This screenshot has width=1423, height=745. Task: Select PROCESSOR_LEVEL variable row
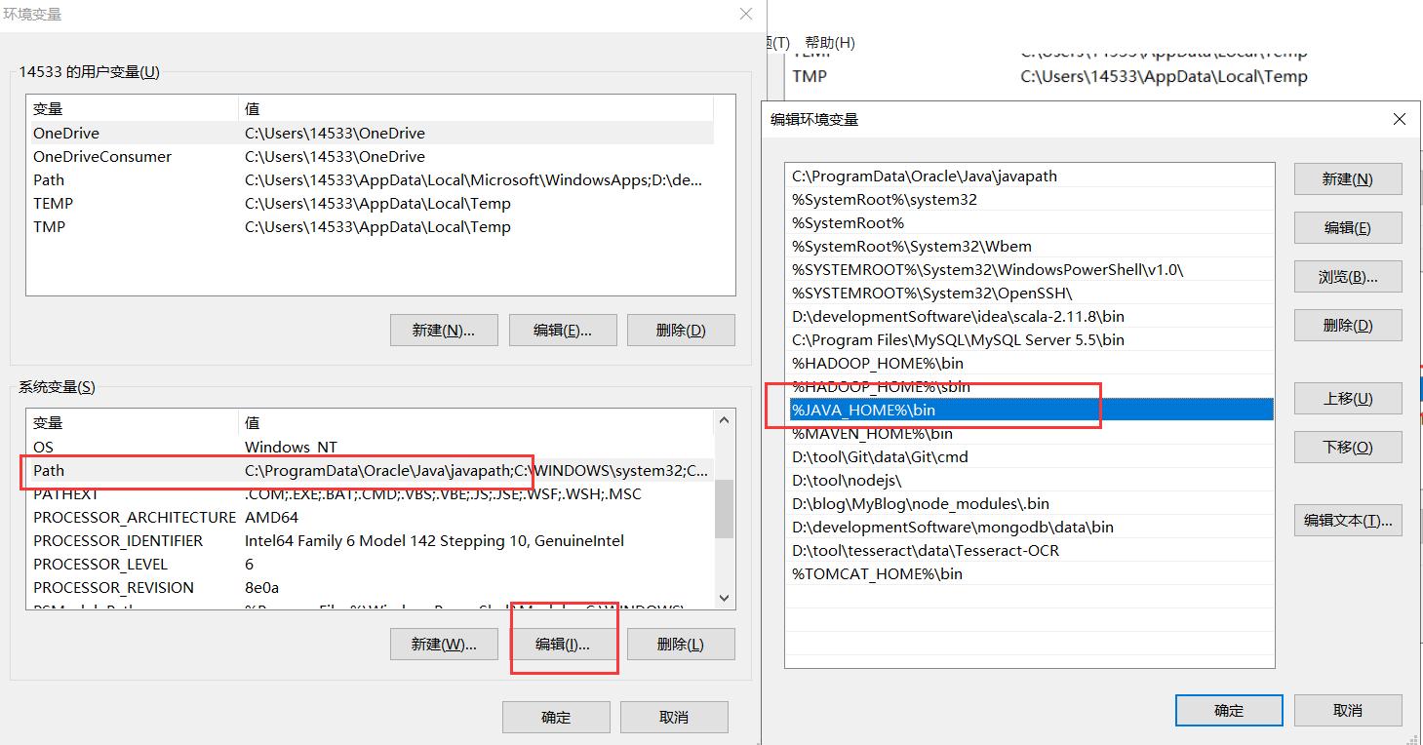tap(371, 565)
